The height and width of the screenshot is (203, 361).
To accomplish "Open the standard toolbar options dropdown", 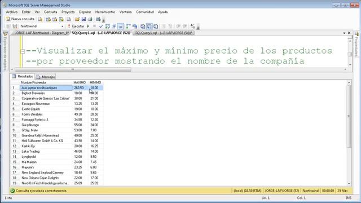I will click(x=103, y=20).
